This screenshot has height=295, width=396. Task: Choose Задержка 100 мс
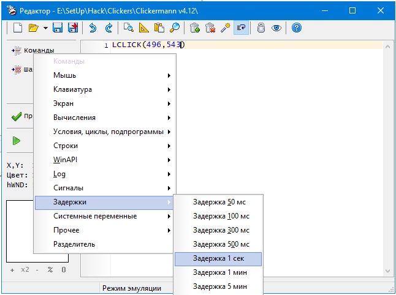coord(218,217)
